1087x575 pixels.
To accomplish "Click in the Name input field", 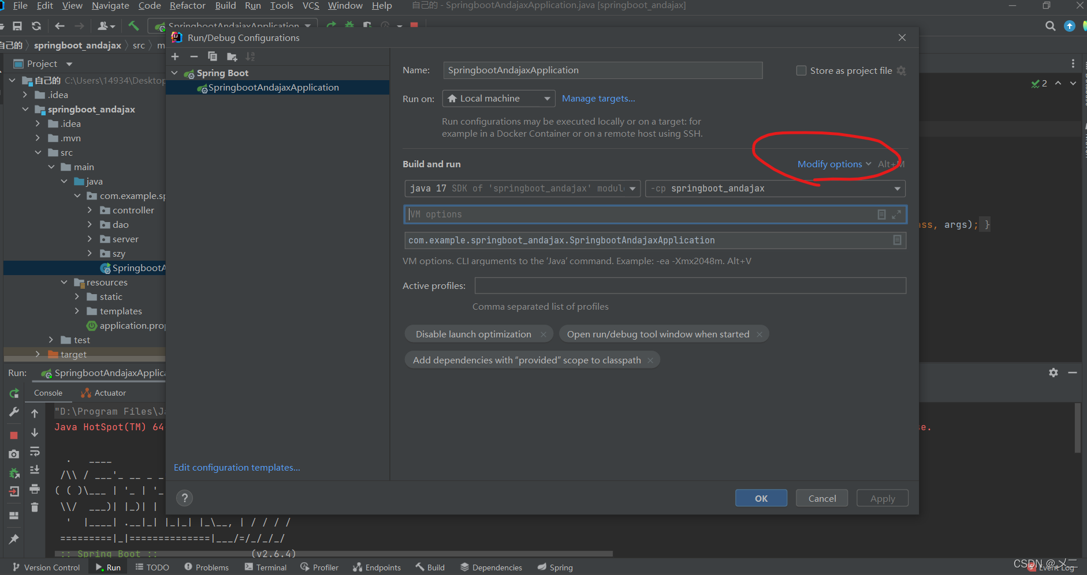I will click(603, 70).
